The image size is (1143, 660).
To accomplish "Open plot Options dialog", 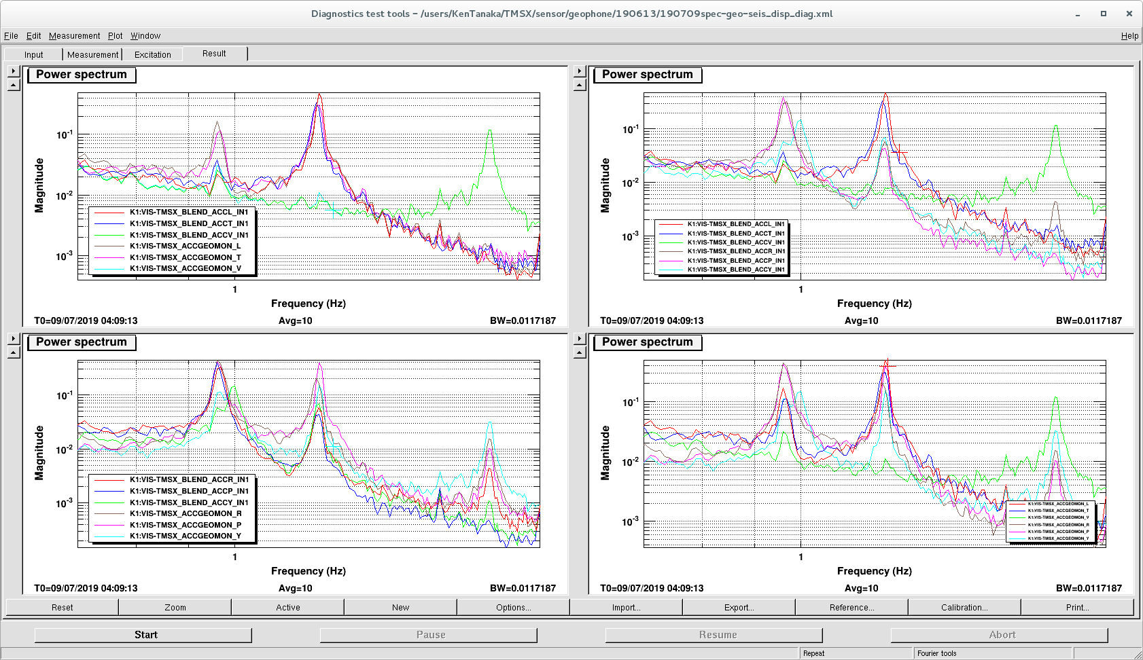I will click(x=514, y=607).
